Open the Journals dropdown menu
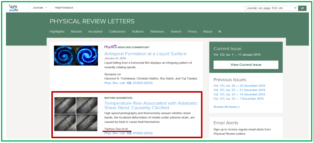 [x=40, y=8]
